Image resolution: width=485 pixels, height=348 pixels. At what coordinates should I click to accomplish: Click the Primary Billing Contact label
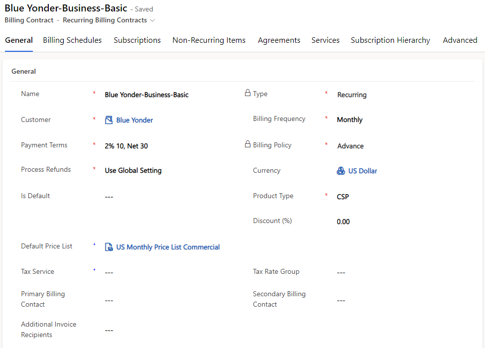pos(43,299)
